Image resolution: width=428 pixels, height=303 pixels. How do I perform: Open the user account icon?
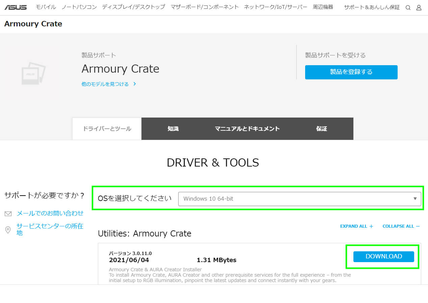point(419,8)
